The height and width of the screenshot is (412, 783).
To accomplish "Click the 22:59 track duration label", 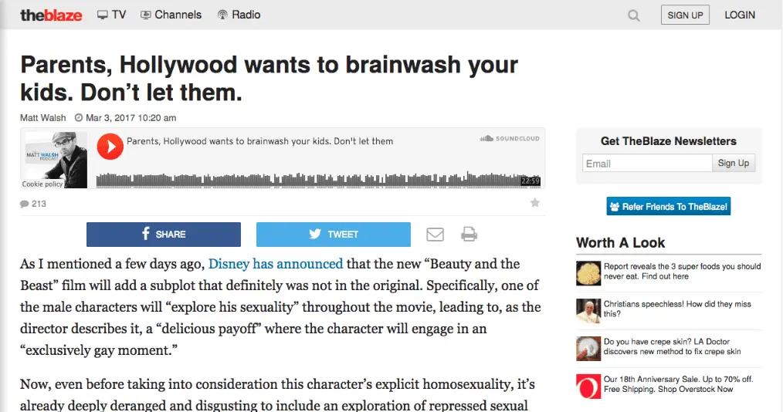I will point(530,181).
